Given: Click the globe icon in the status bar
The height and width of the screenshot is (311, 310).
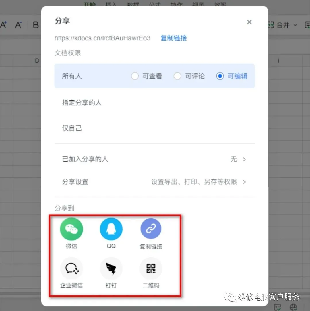Looking at the screenshot, I should [x=293, y=307].
